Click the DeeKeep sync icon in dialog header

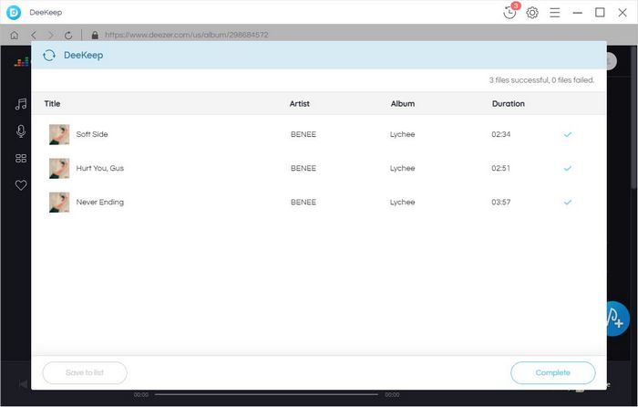[49, 55]
